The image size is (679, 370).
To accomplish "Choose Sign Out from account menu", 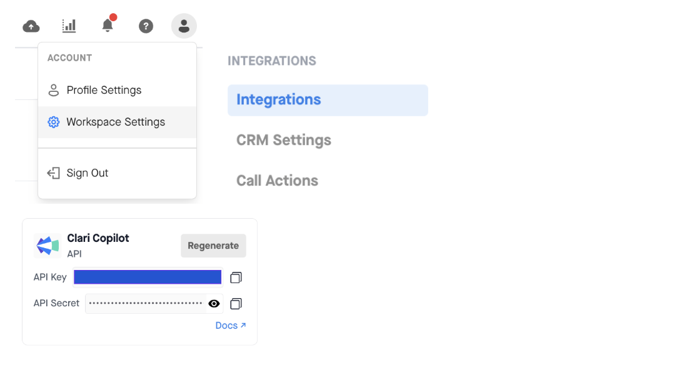I will [x=117, y=173].
